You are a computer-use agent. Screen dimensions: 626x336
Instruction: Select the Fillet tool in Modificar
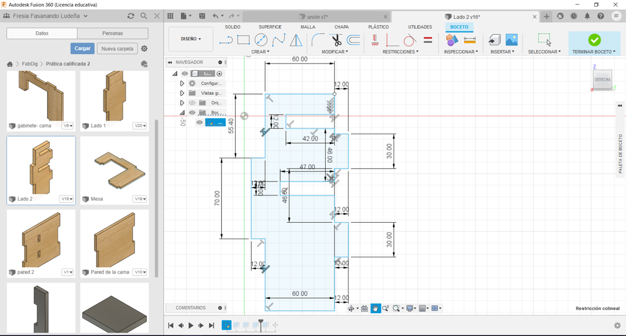[318, 40]
